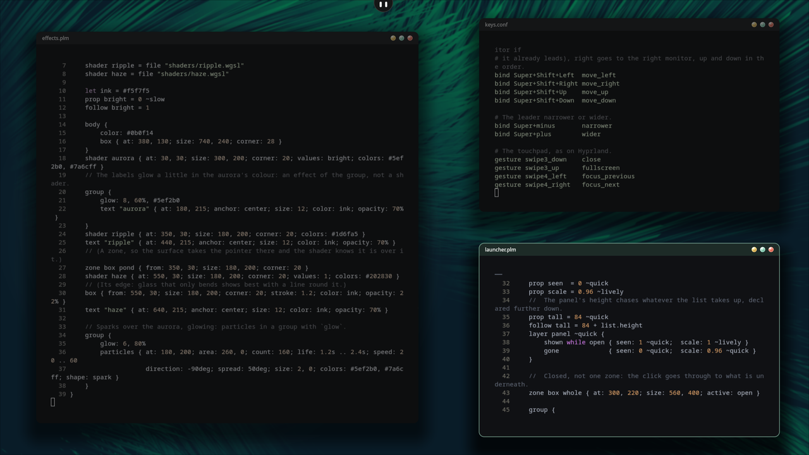Click the 'glow: 8, 60%, #5ef2b0' line
The height and width of the screenshot is (455, 809).
(140, 200)
